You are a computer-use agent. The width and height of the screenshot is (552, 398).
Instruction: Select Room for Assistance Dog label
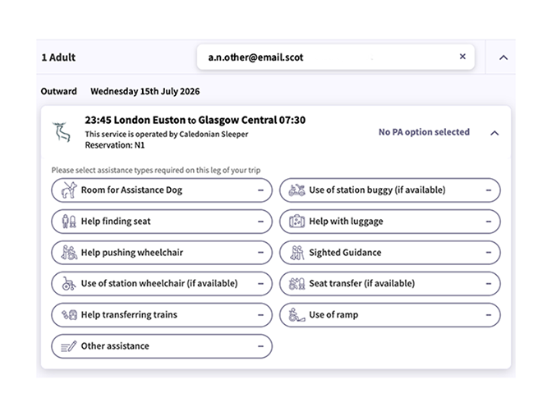tap(131, 190)
